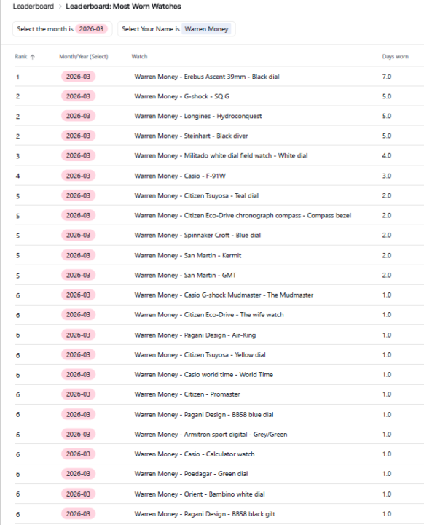
Task: Click the breadcrumb chevron separator
Action: point(60,7)
